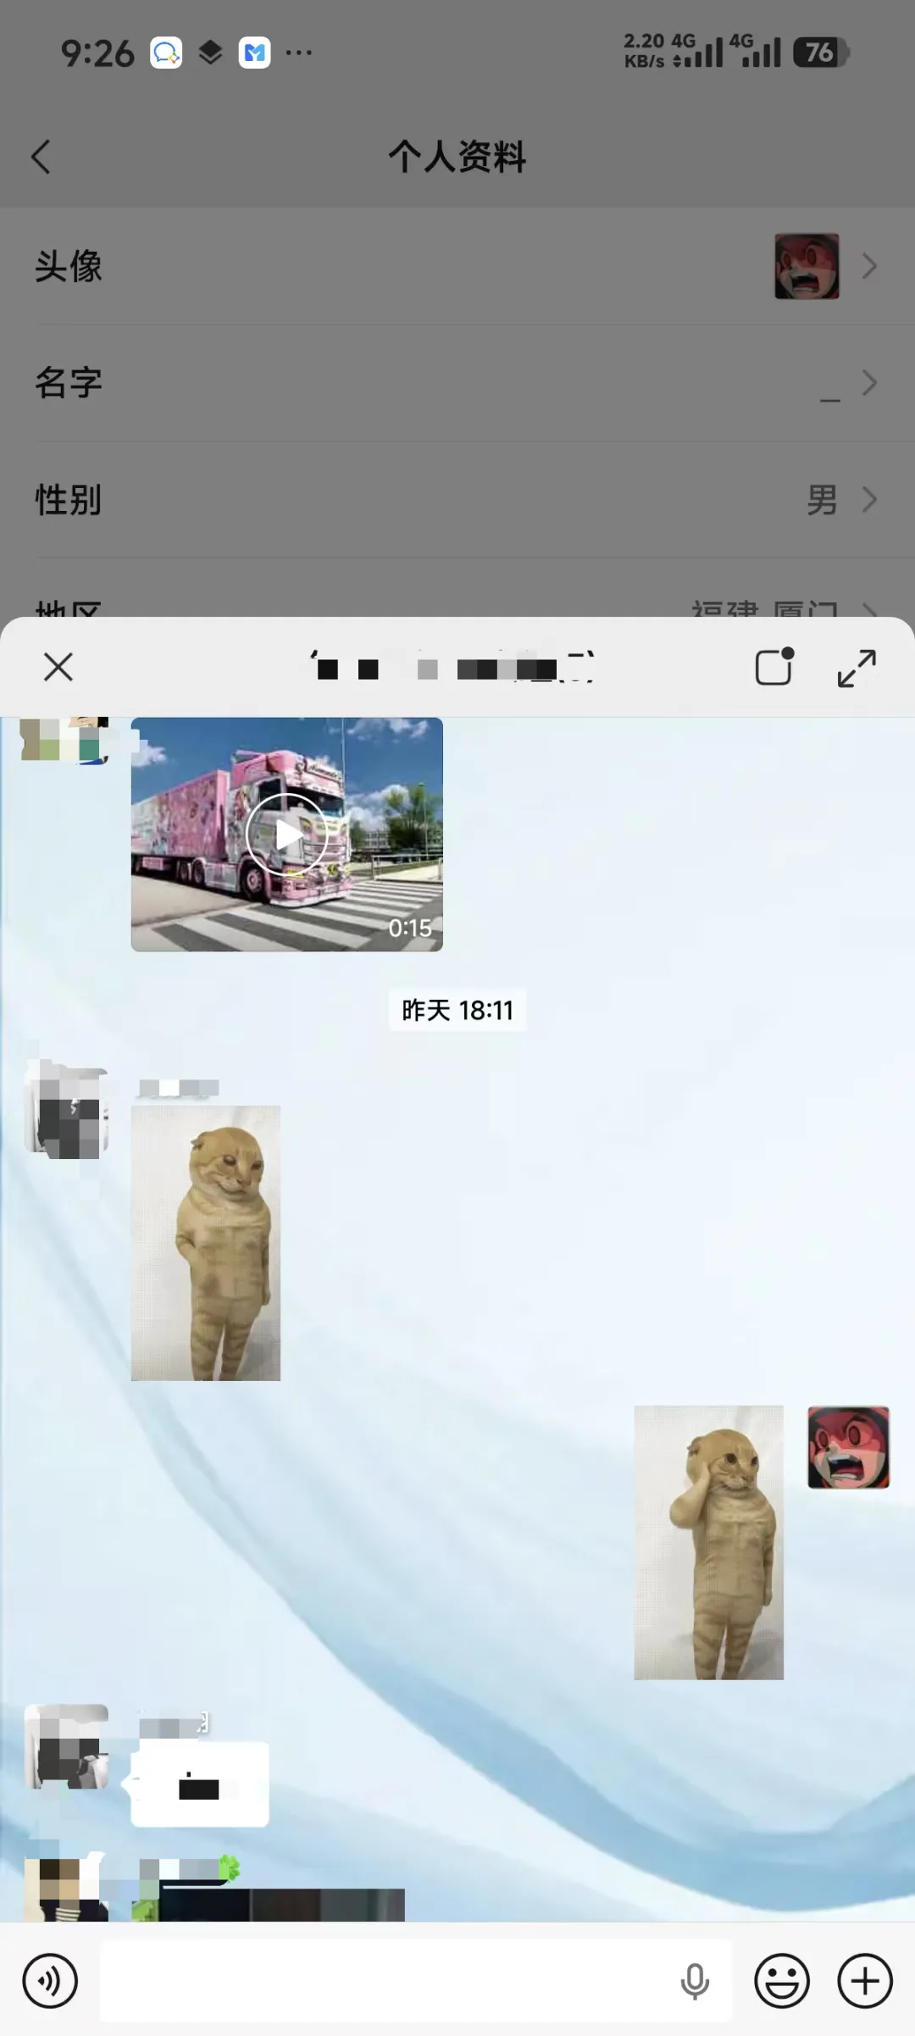The height and width of the screenshot is (2036, 915).
Task: Switch to voice input mode
Action: (x=50, y=1981)
